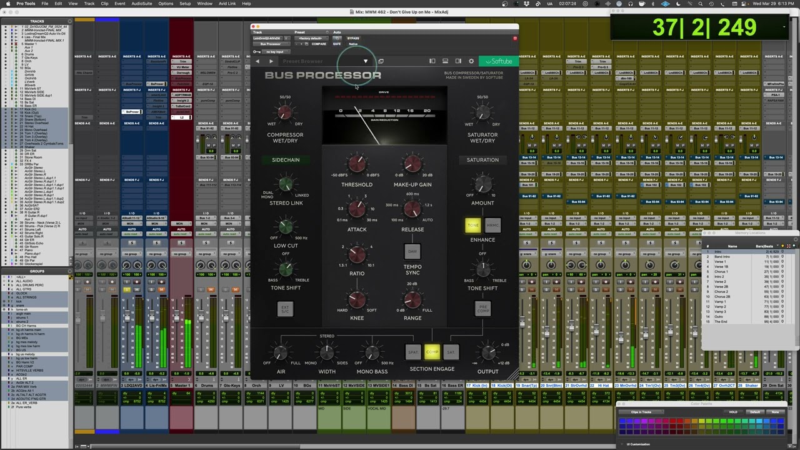Click the red target button in plugin header
Image resolution: width=800 pixels, height=450 pixels.
point(515,38)
